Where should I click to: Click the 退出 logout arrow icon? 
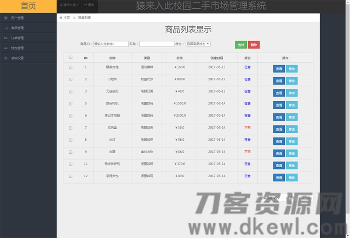click(x=85, y=5)
